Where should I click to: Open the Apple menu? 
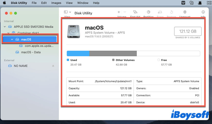pos(4,3)
